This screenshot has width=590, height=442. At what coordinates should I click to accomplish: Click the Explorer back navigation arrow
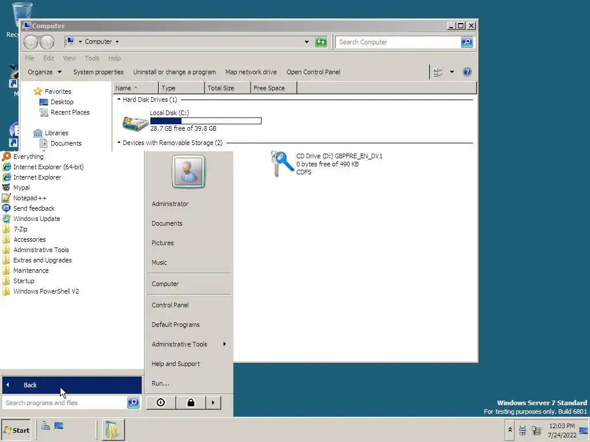point(31,42)
